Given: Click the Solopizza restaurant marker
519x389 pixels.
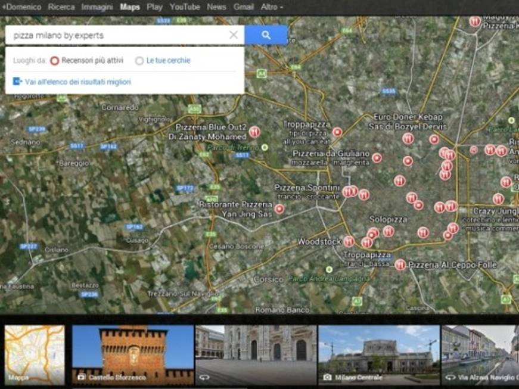Looking at the screenshot, I should (389, 231).
